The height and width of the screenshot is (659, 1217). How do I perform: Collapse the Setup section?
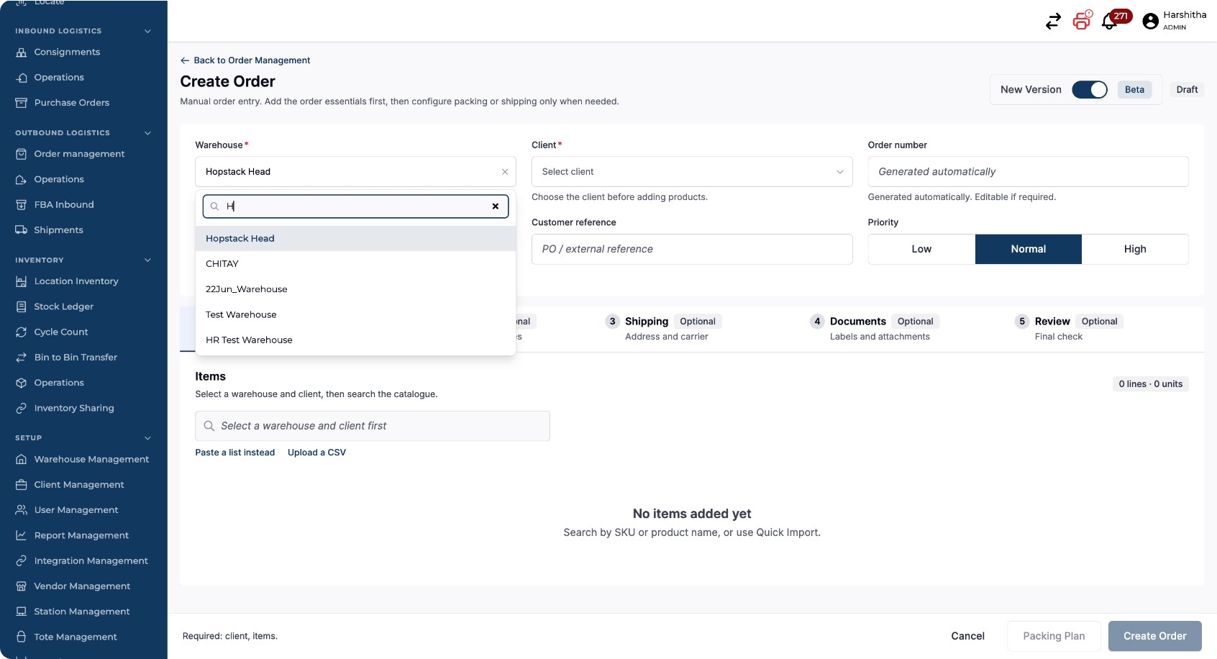tap(147, 438)
